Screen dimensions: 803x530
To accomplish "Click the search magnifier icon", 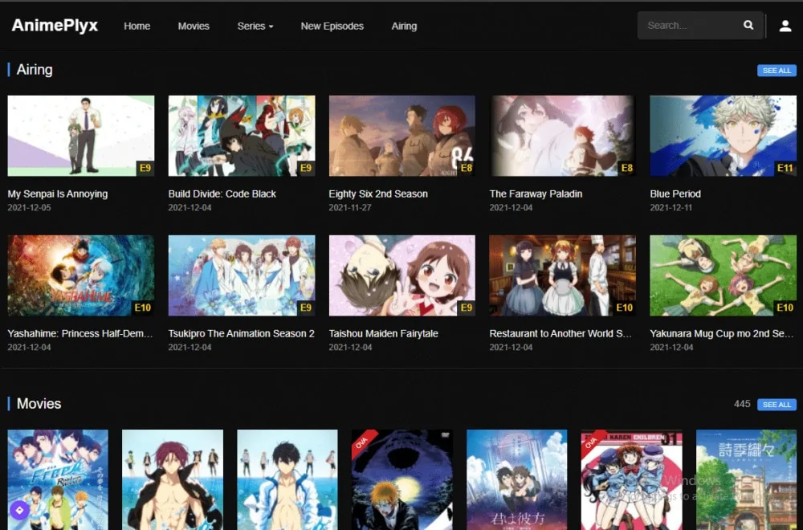I will tap(748, 25).
